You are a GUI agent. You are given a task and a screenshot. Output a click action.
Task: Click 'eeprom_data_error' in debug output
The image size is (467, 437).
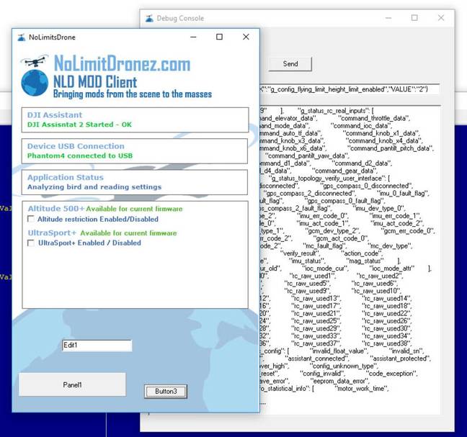pos(340,381)
